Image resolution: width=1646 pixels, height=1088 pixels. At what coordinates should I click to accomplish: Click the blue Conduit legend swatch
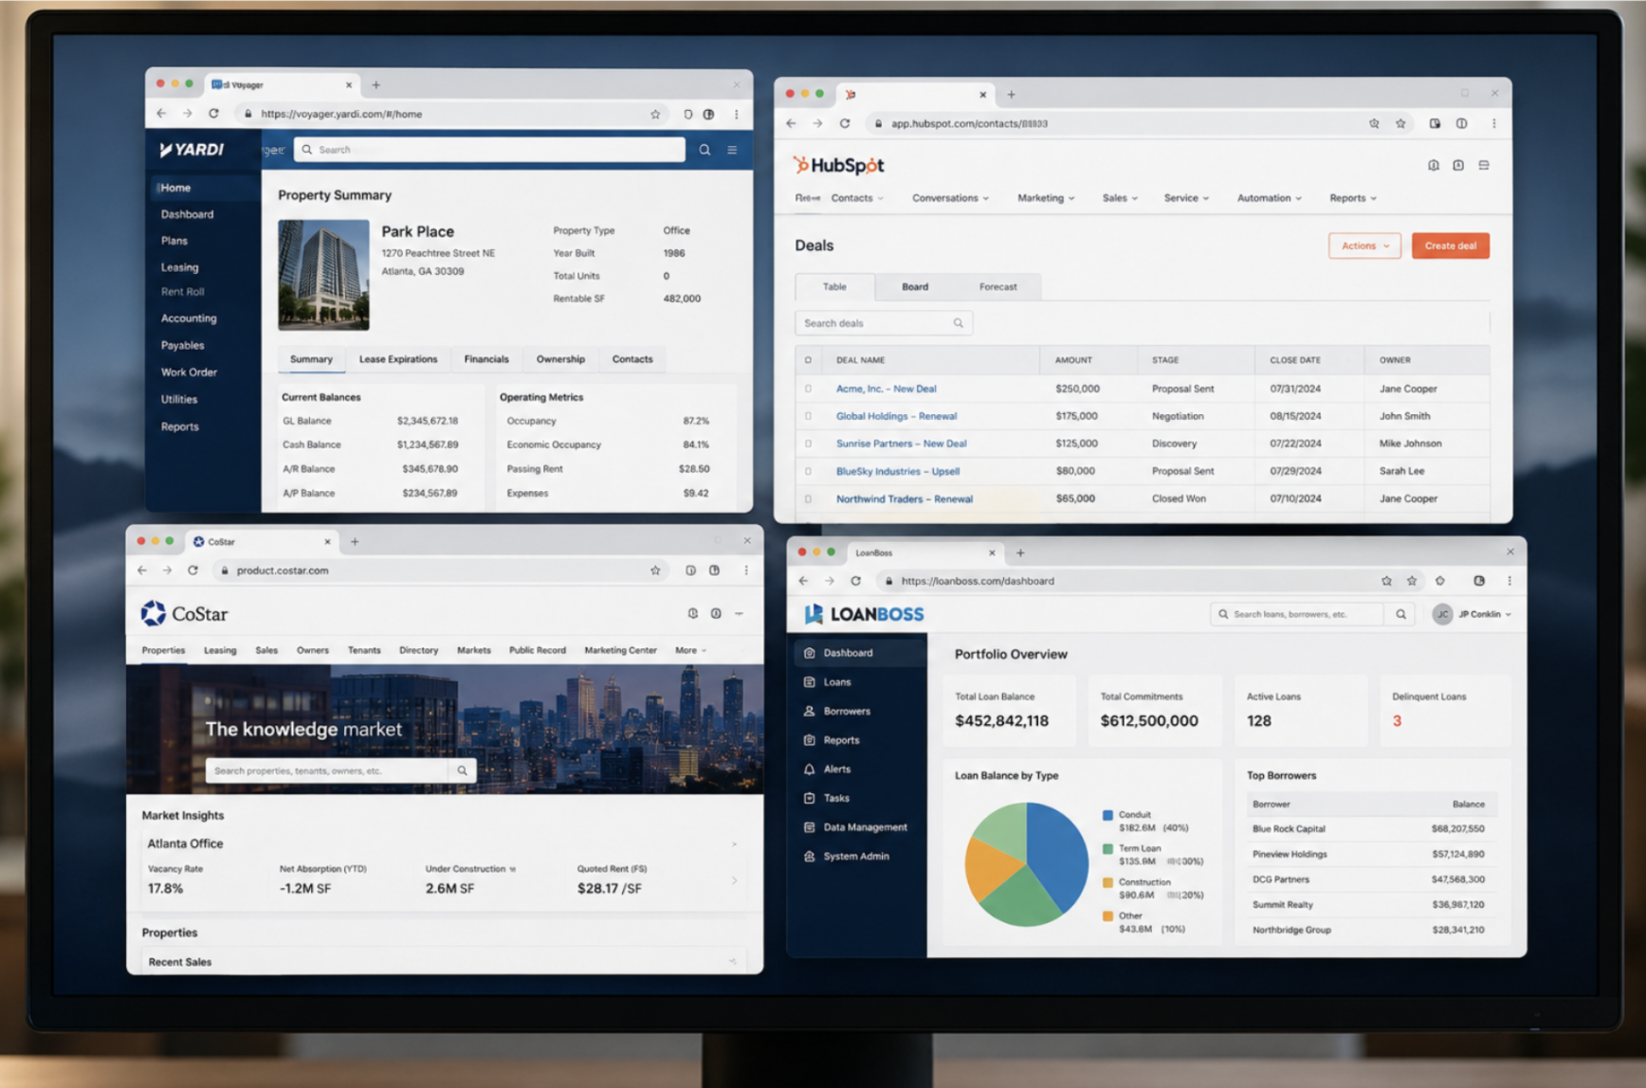coord(1107,815)
